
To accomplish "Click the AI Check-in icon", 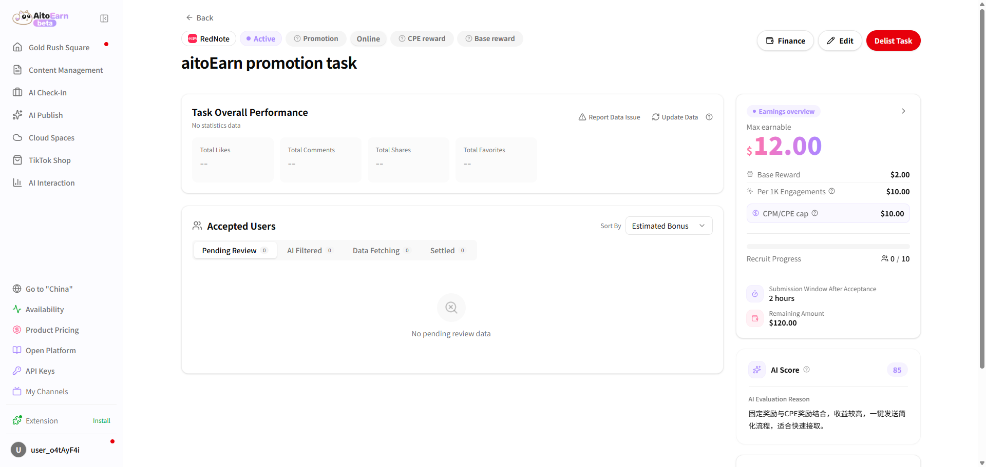I will pos(17,92).
